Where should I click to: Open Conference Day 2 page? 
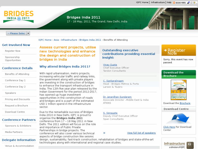click(x=15, y=87)
